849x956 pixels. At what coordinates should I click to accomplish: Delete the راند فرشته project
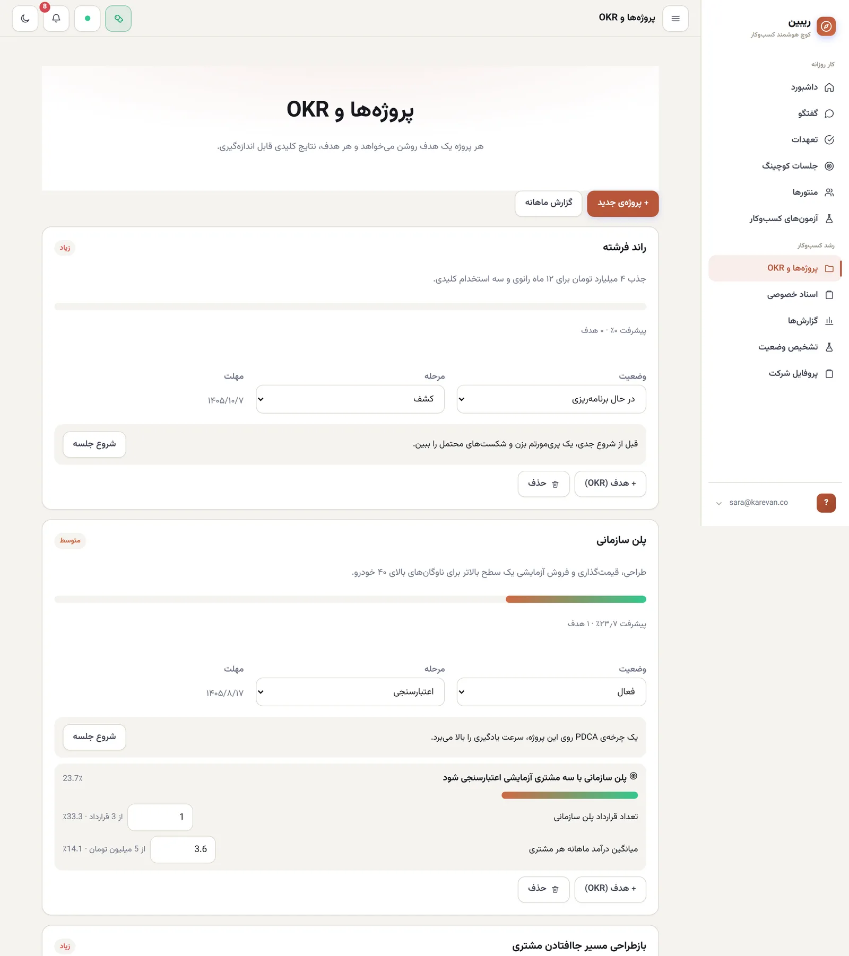point(543,484)
